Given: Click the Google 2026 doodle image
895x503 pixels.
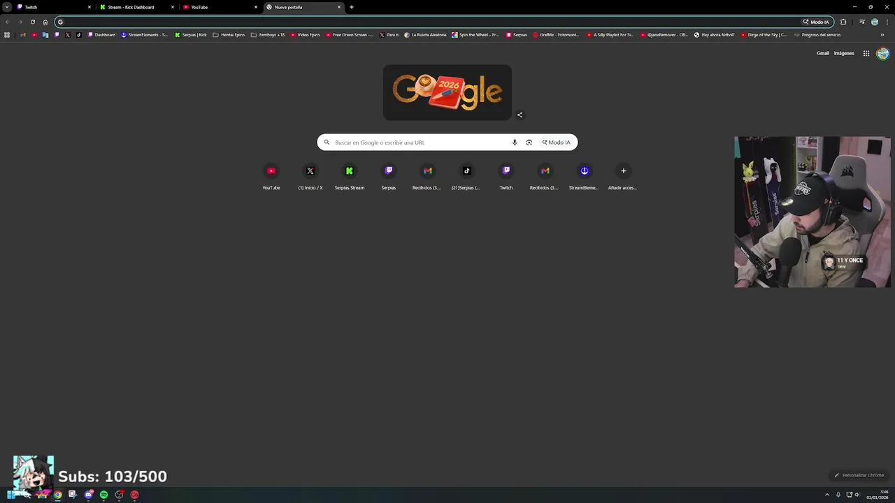Looking at the screenshot, I should [x=447, y=92].
